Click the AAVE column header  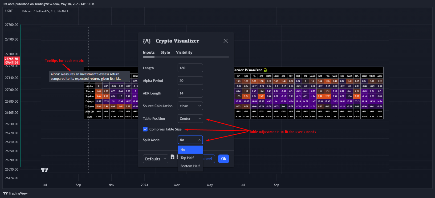[x=380, y=76]
